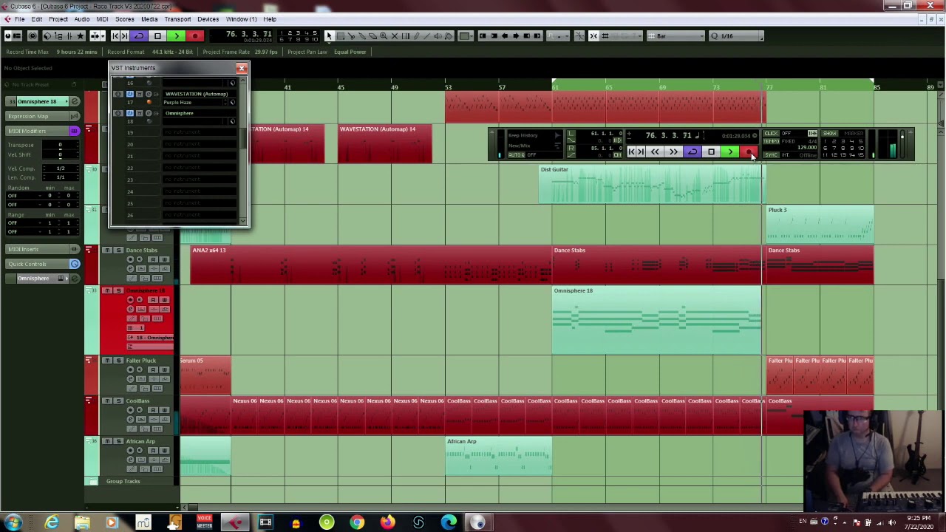Adjust the Transpose slider in MIDI Modifiers
The height and width of the screenshot is (532, 946).
[61, 146]
